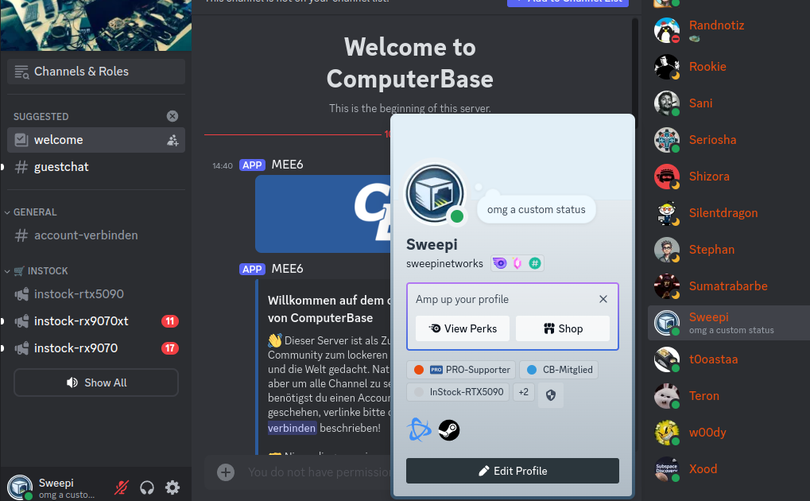Click the first MEE6 bot name
Viewport: 810px width, 501px height.
point(287,165)
